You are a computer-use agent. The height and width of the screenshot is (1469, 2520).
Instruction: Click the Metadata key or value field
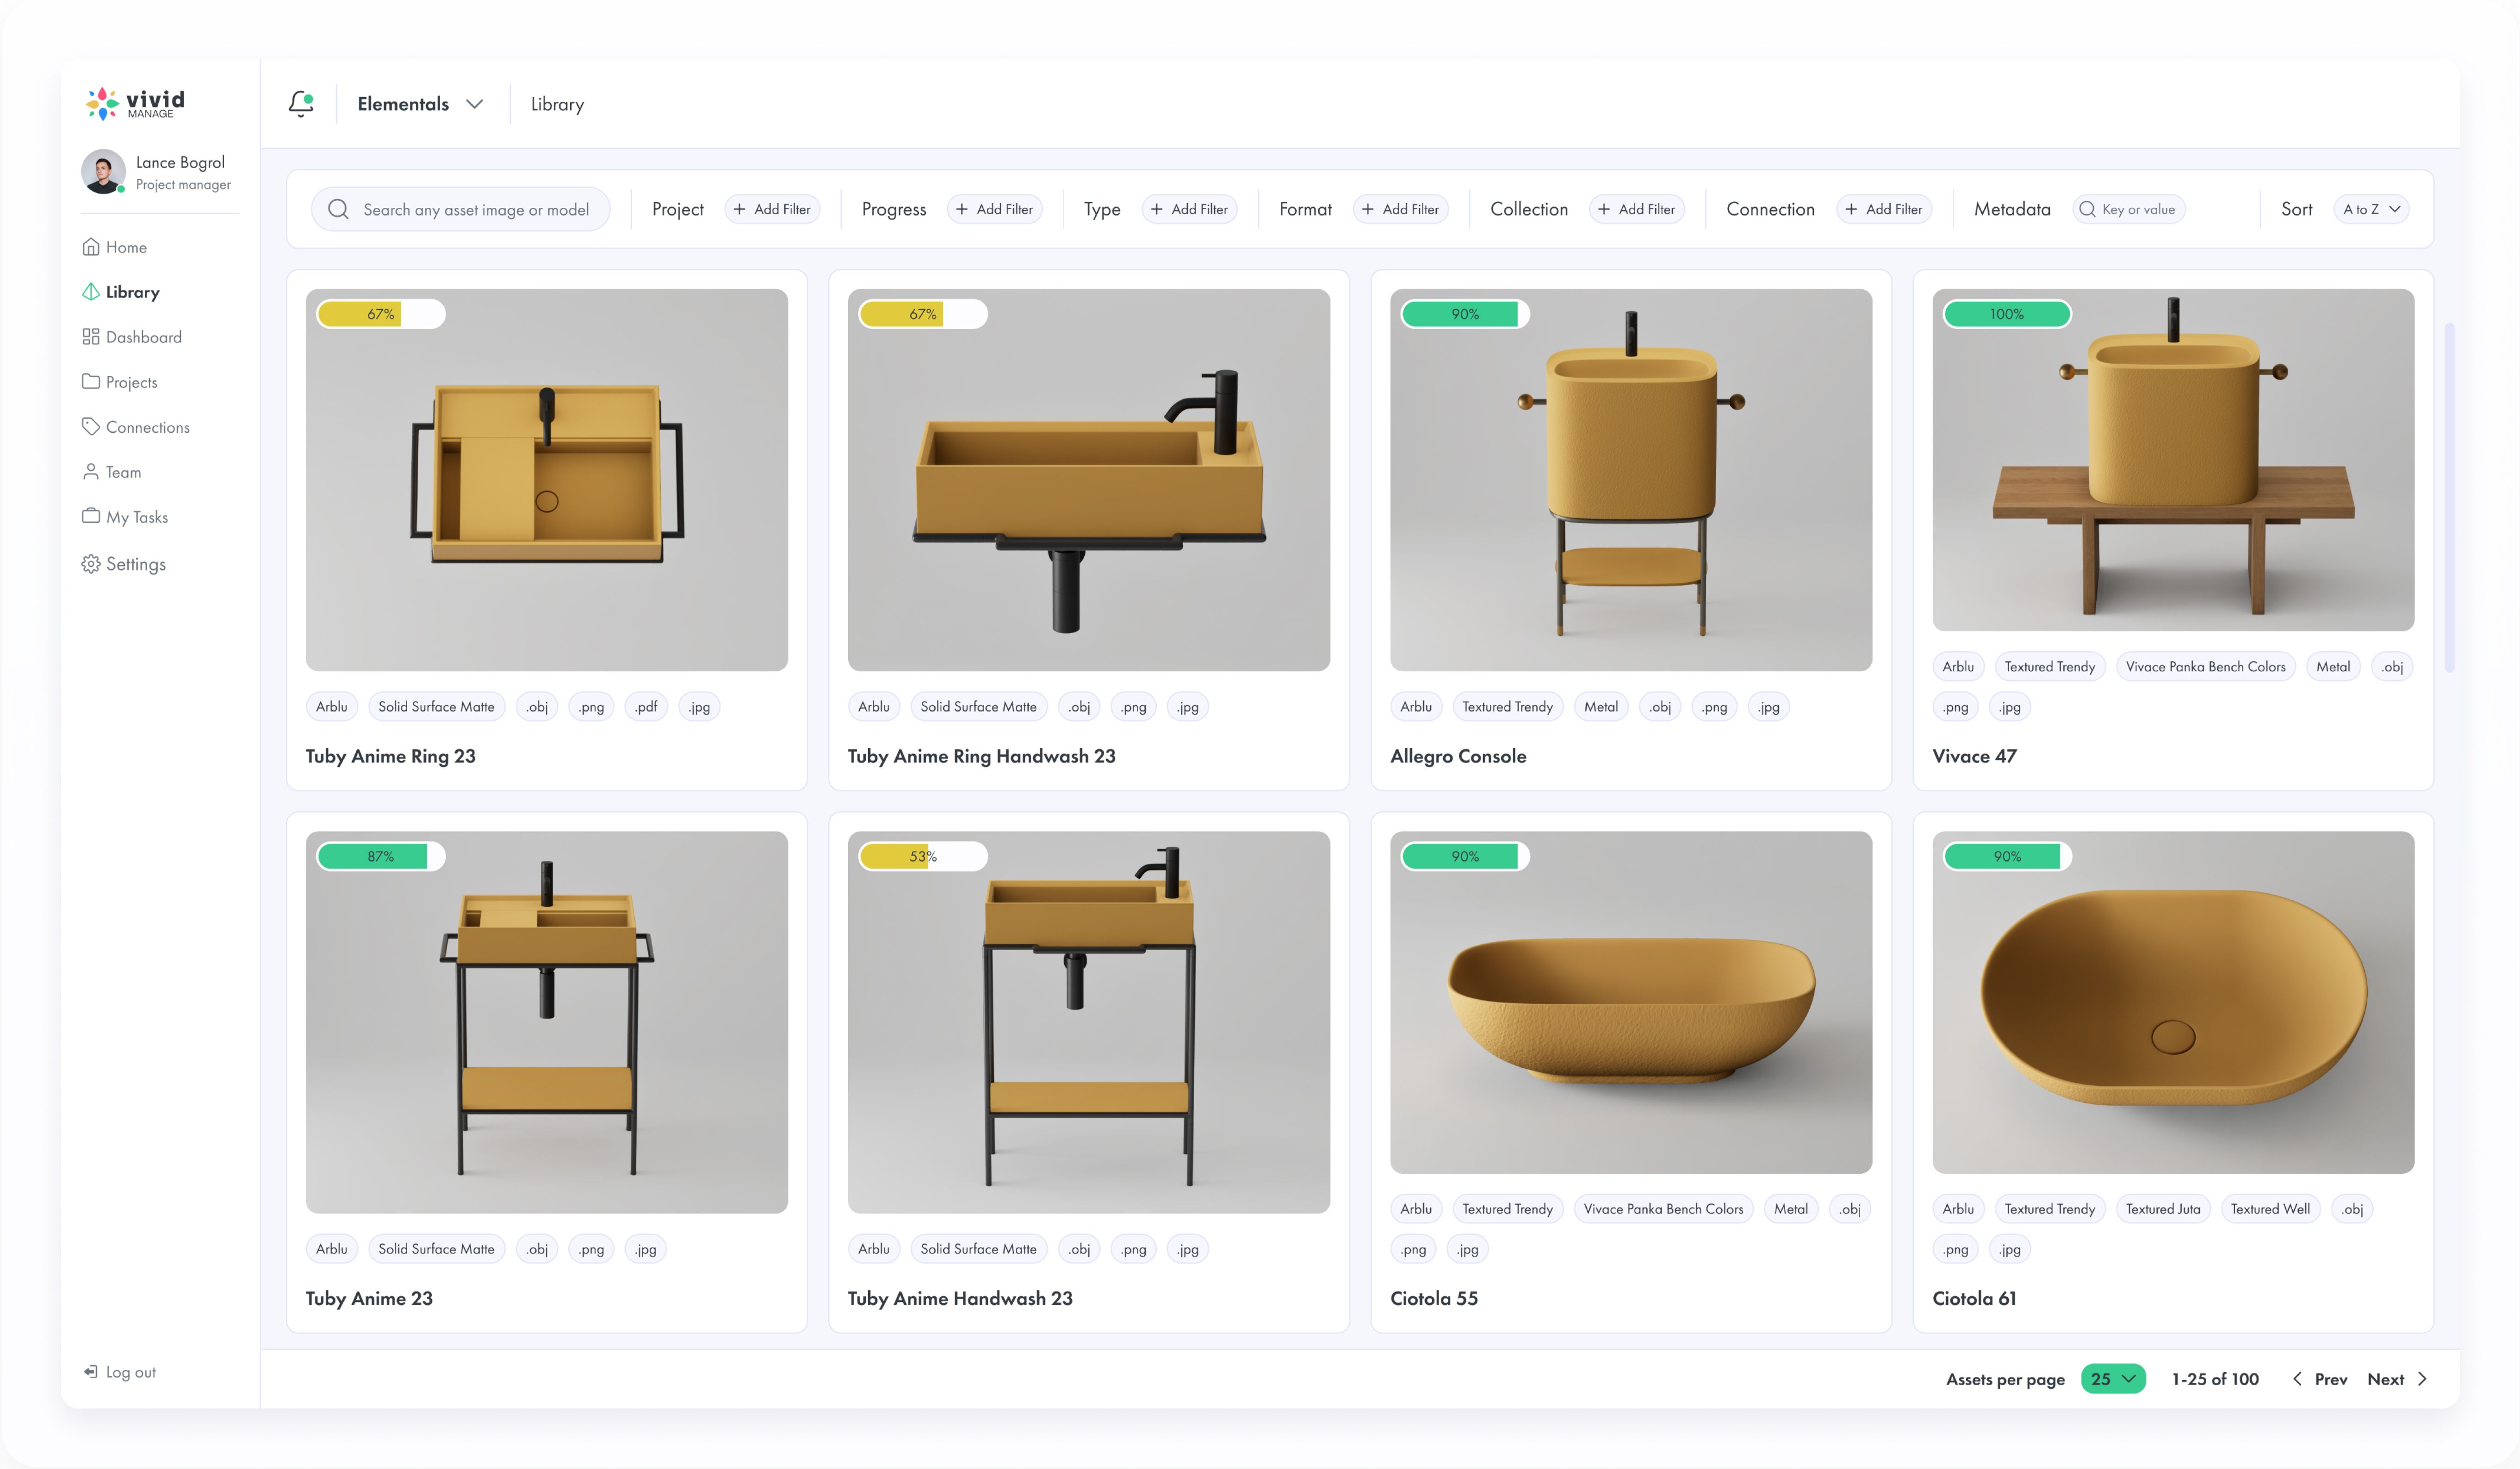[2129, 209]
